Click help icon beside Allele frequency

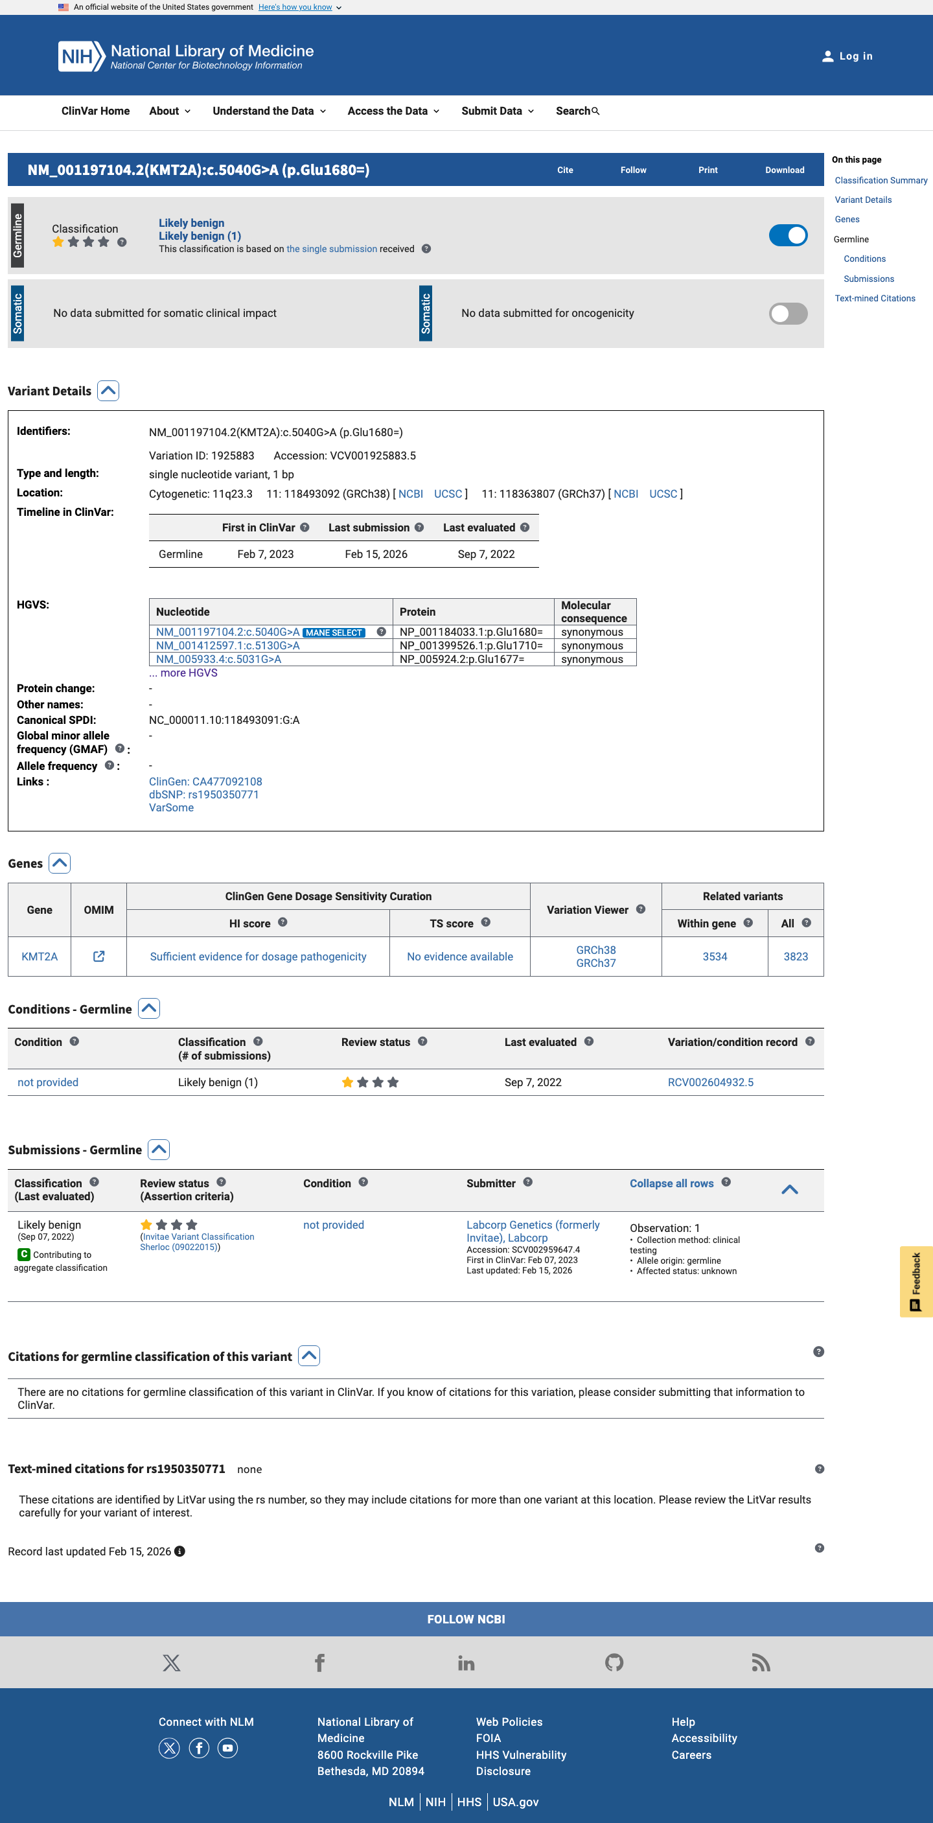(109, 766)
